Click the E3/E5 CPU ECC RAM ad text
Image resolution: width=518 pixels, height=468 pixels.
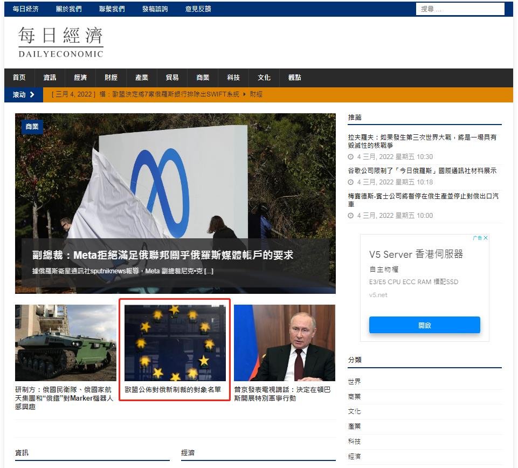(413, 282)
